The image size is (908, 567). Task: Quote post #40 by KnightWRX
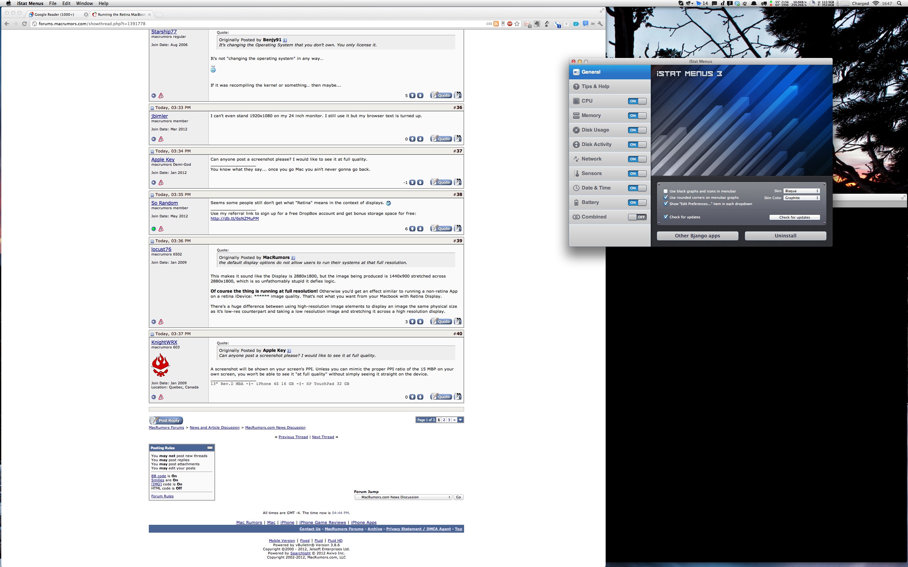click(441, 397)
